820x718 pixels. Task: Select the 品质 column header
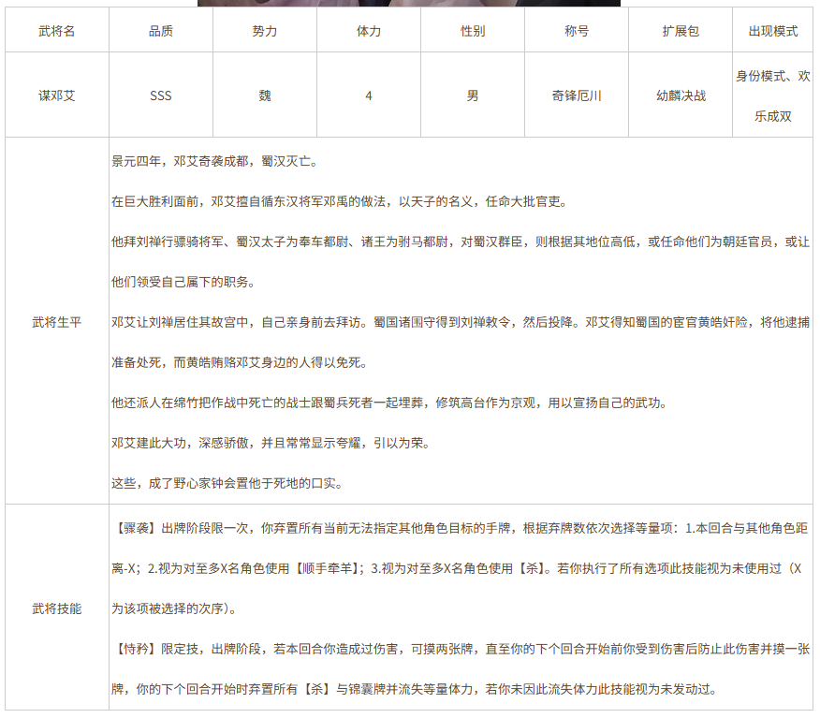(161, 31)
